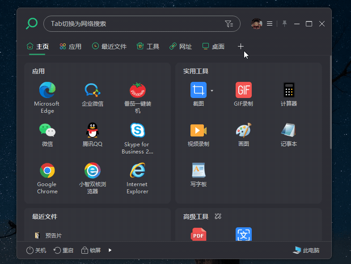Open 此电脑 This PC link
Image resolution: width=351 pixels, height=264 pixels.
point(306,250)
